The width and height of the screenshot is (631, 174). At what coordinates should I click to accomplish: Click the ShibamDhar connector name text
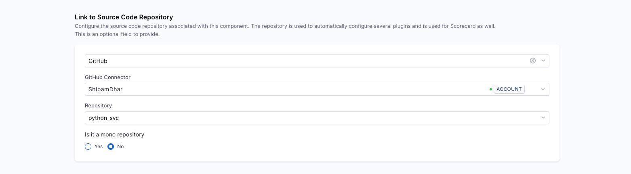[x=105, y=89]
